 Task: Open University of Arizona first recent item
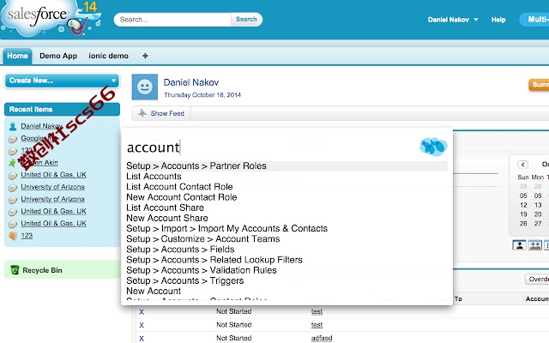(x=52, y=187)
